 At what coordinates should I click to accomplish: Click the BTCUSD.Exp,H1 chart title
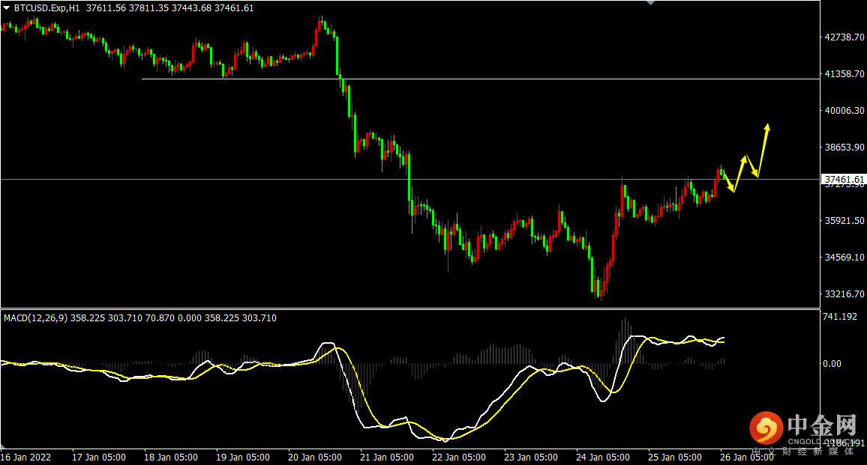(x=46, y=8)
